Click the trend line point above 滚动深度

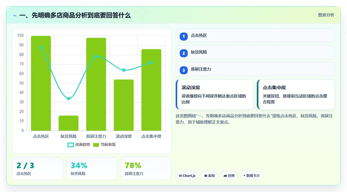(x=124, y=70)
